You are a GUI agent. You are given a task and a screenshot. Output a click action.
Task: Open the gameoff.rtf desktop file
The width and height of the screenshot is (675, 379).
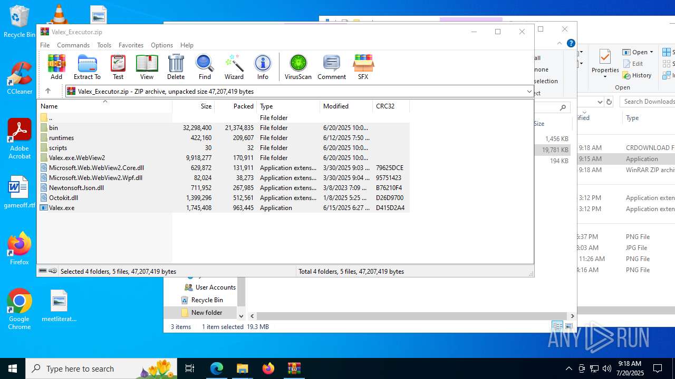[20, 193]
